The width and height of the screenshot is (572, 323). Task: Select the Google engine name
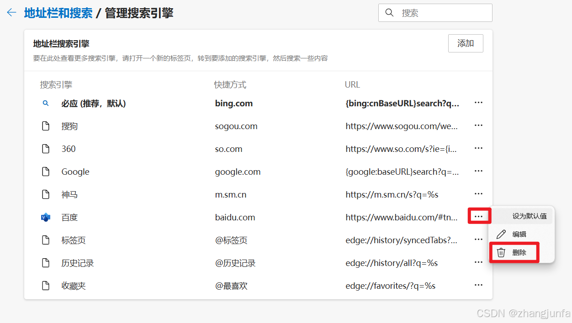75,172
